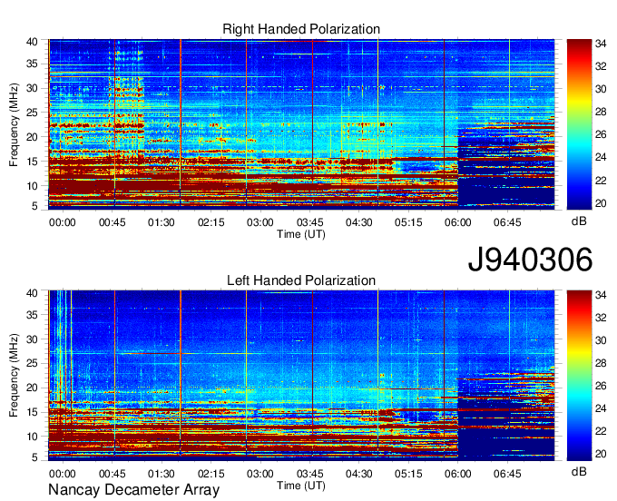Click the top panel 'Frequency (MHz)' axis label
The height and width of the screenshot is (501, 617).
[14, 124]
